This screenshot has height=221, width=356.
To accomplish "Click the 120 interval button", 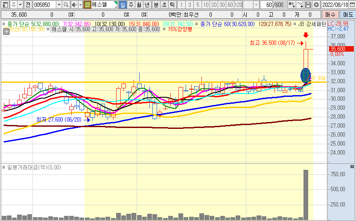I will pyautogui.click(x=238, y=5).
